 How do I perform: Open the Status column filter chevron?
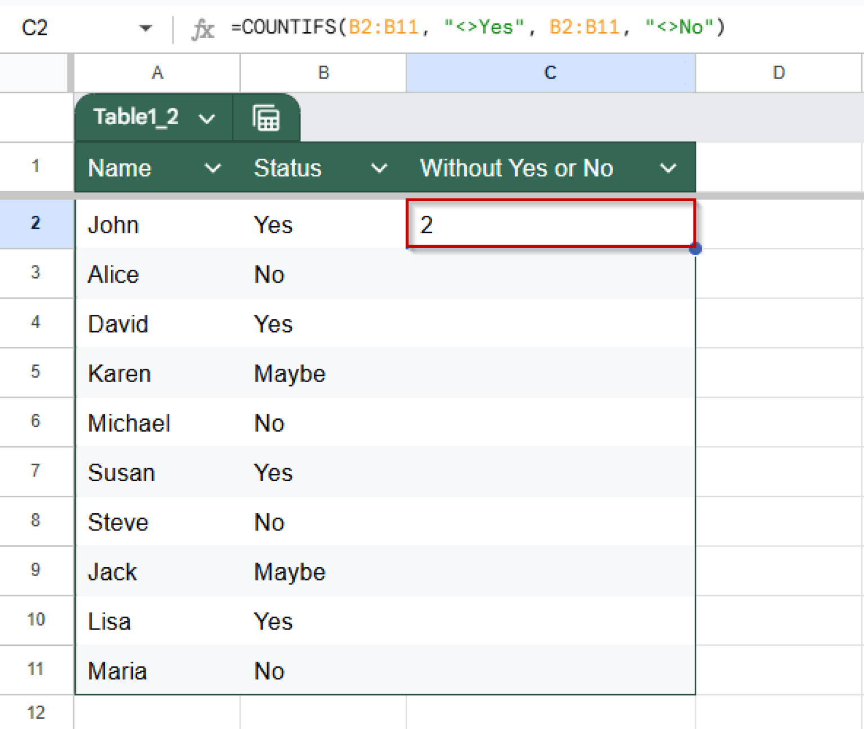point(379,168)
